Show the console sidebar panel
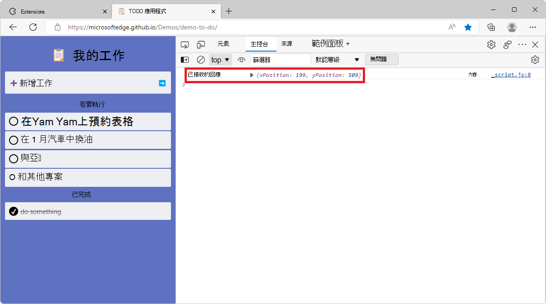The height and width of the screenshot is (304, 546). [x=184, y=59]
